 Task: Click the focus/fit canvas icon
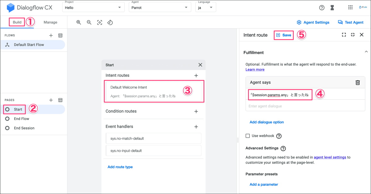100,22
